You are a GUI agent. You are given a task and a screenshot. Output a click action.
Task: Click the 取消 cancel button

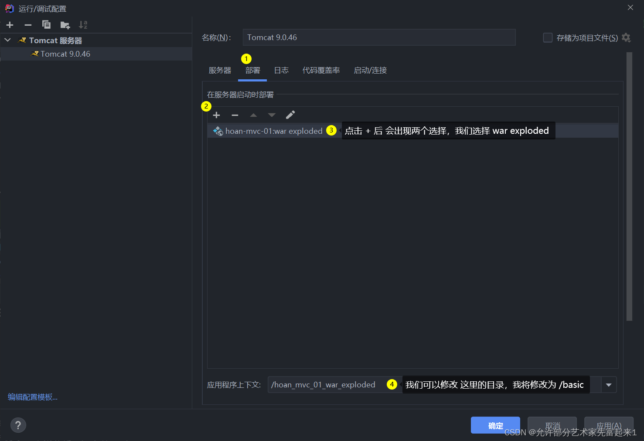coord(552,425)
